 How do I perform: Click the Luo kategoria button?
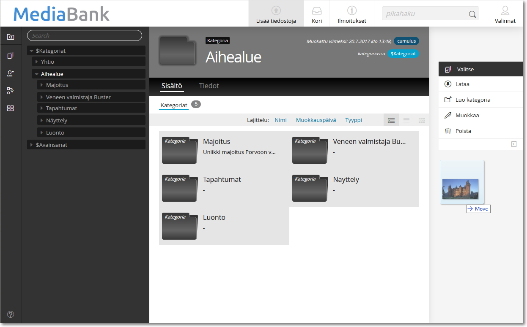(x=472, y=100)
